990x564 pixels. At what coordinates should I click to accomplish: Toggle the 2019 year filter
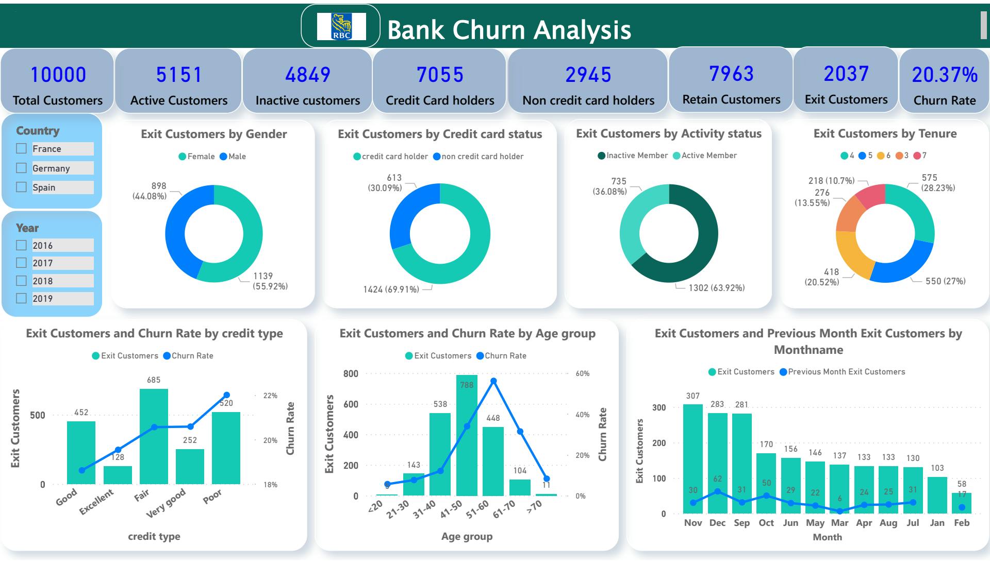[x=21, y=298]
